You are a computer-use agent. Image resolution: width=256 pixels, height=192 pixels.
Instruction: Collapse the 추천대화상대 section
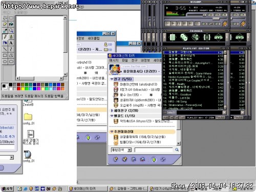click(112, 132)
